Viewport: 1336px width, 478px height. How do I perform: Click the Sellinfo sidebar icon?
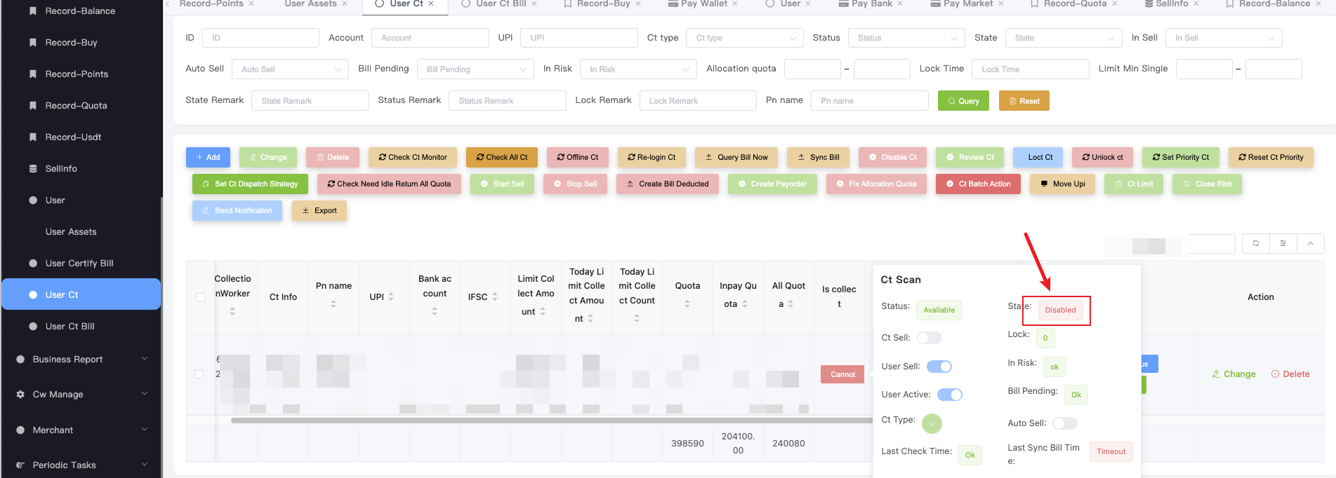pyautogui.click(x=33, y=169)
